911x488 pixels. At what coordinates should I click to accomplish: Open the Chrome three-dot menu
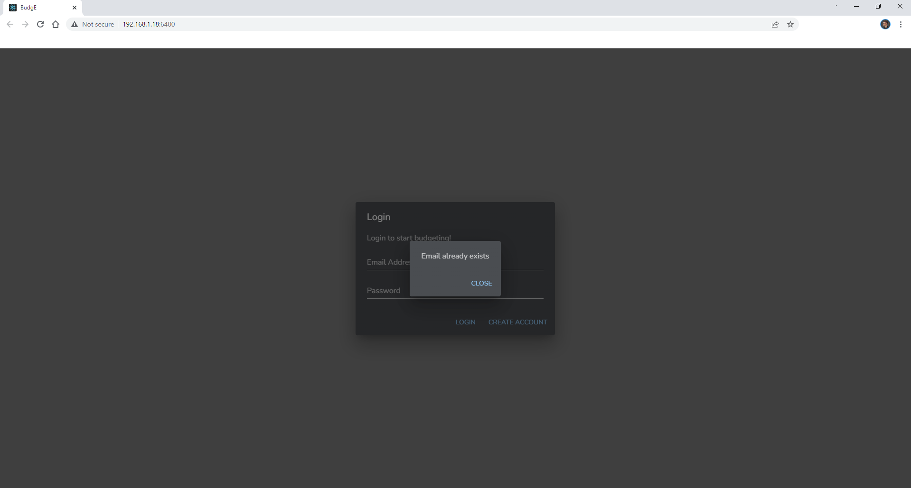tap(901, 24)
